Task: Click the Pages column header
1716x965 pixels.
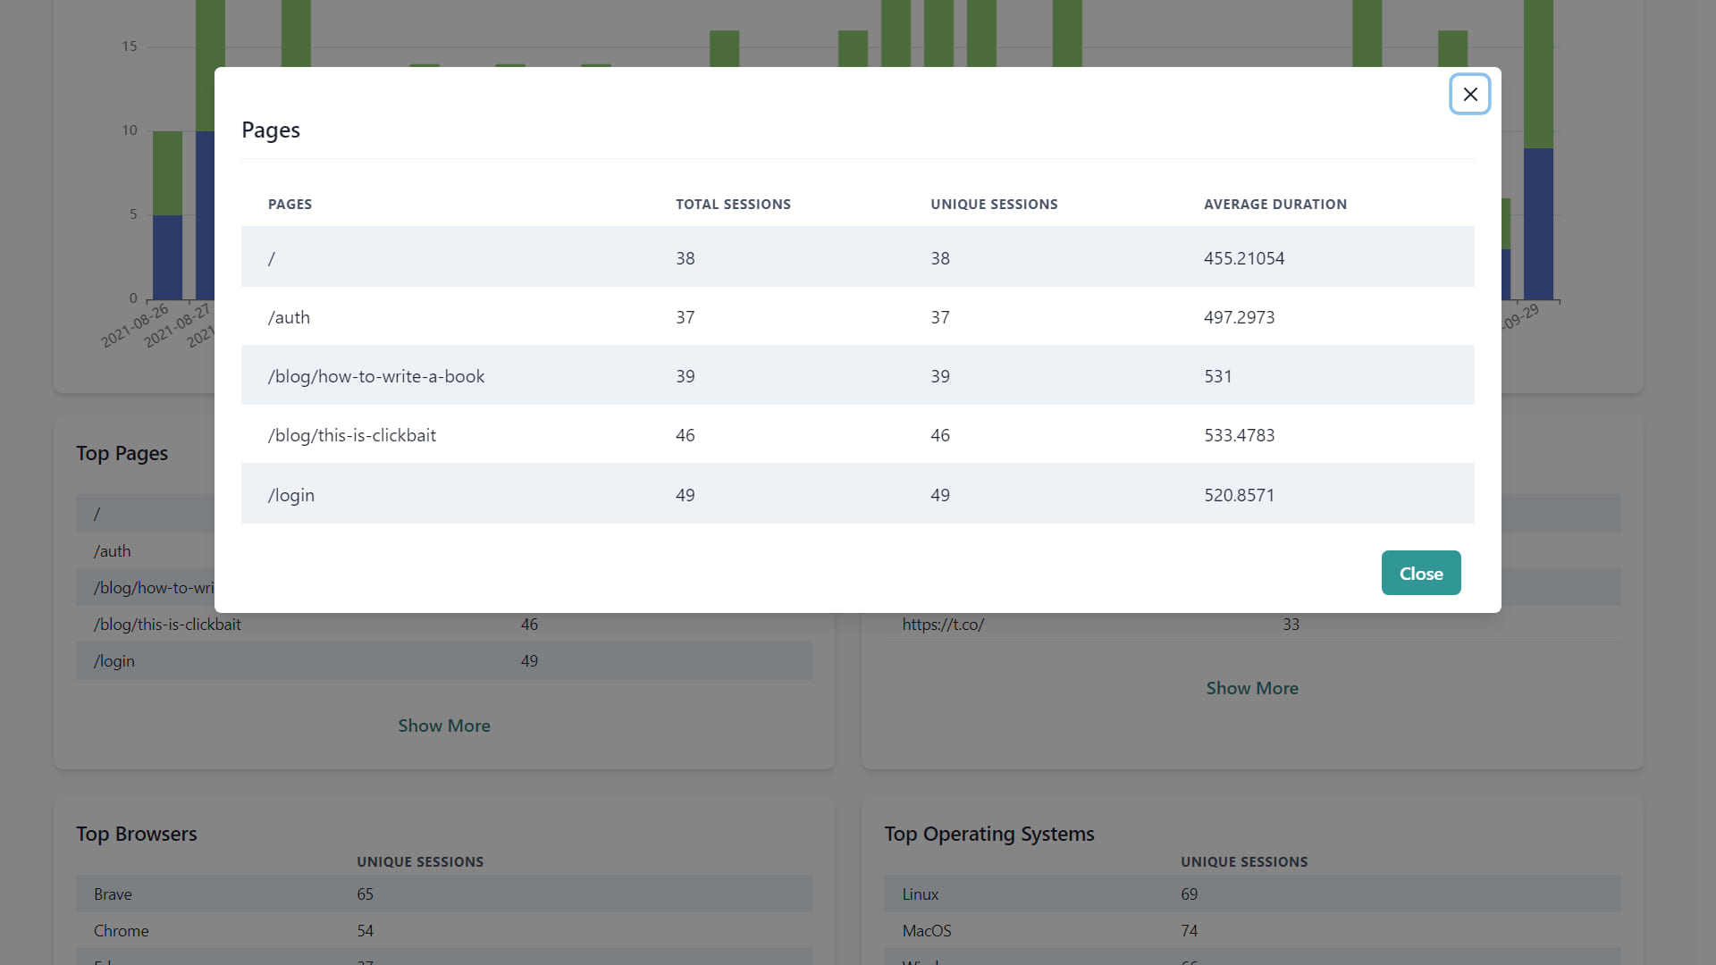Action: coord(290,204)
